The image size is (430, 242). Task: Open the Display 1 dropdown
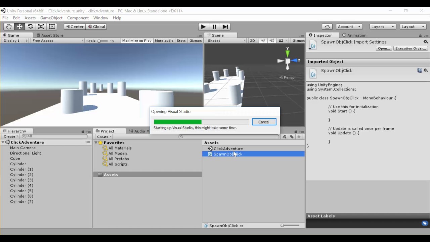click(15, 41)
